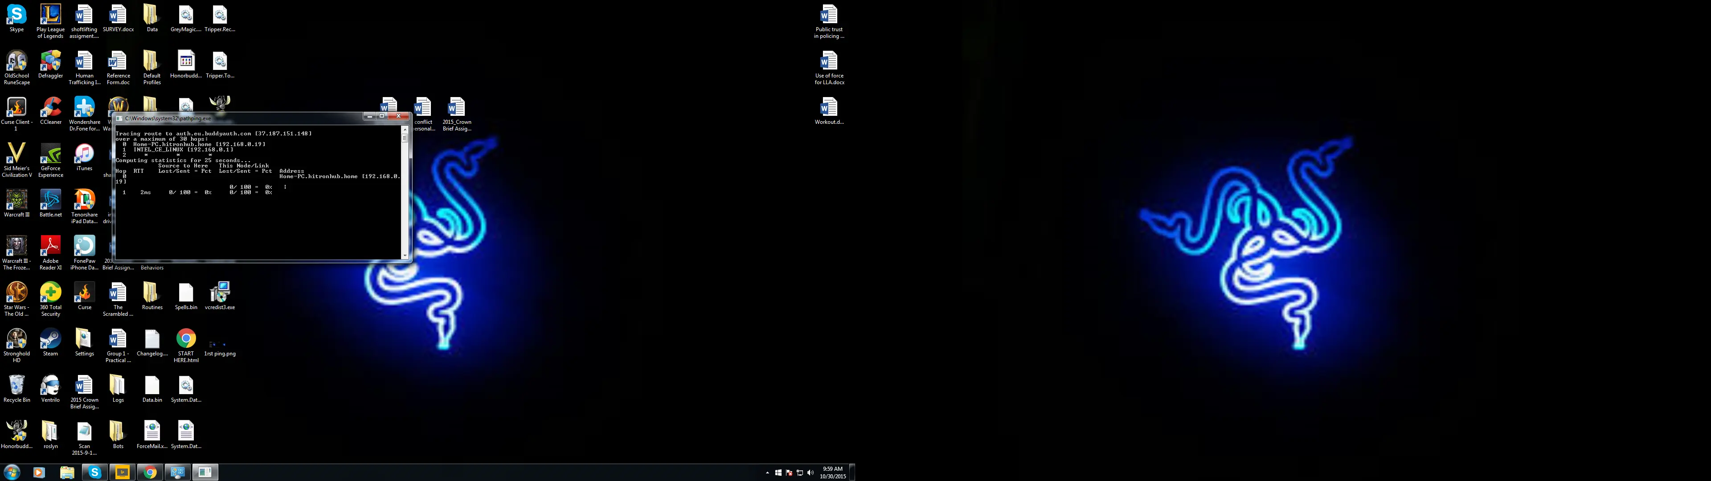Select the vcredist3.exe installer
The image size is (1711, 481).
pyautogui.click(x=220, y=296)
